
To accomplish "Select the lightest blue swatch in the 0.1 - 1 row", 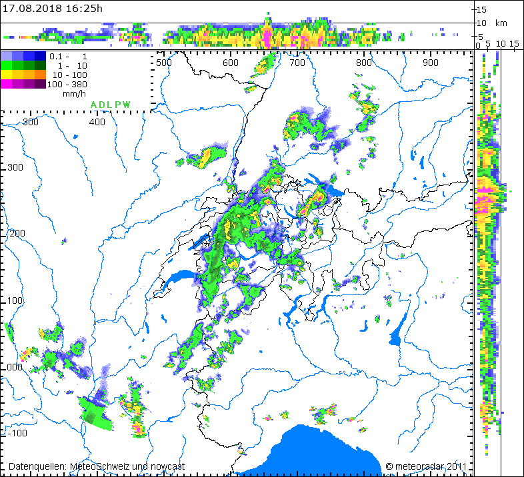I will point(7,56).
